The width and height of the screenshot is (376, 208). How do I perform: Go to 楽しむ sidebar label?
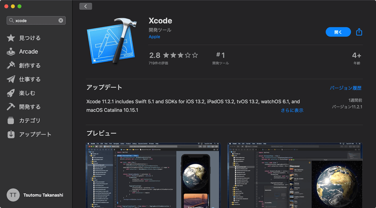(x=27, y=93)
